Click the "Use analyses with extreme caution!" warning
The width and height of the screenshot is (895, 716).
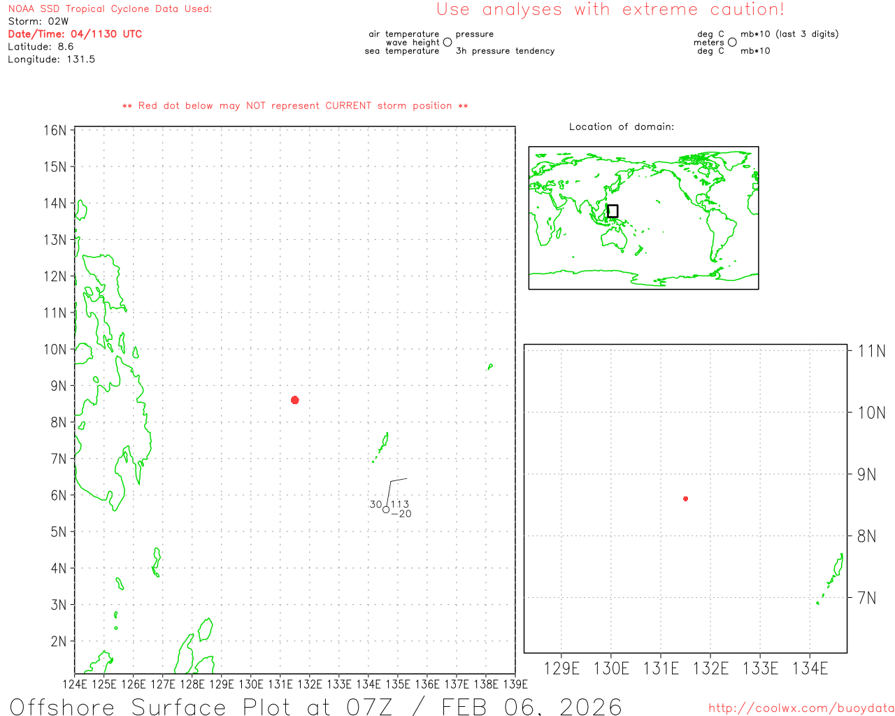610,10
